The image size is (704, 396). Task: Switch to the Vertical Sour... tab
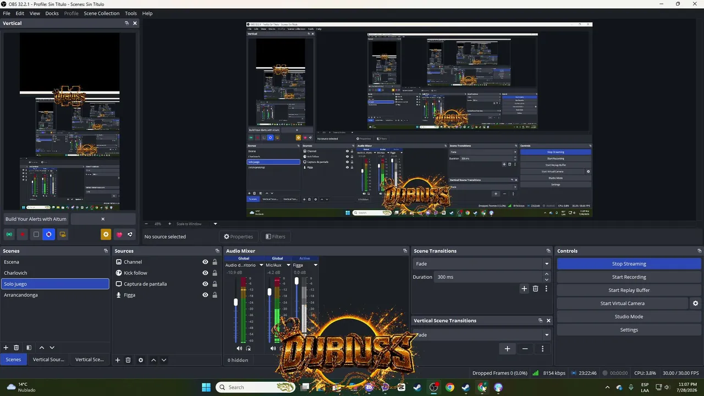point(48,360)
